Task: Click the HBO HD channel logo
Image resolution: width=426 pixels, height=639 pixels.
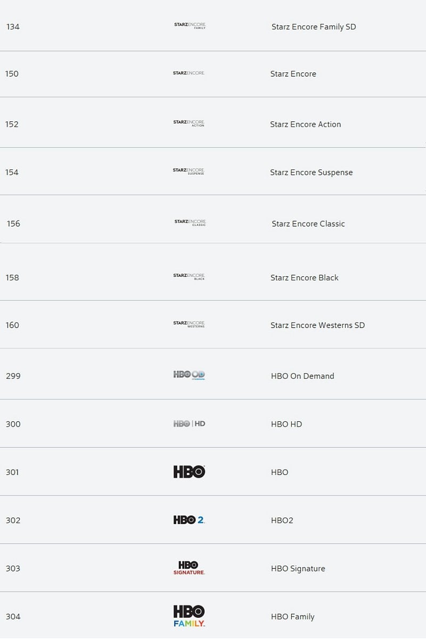Action: click(x=189, y=424)
